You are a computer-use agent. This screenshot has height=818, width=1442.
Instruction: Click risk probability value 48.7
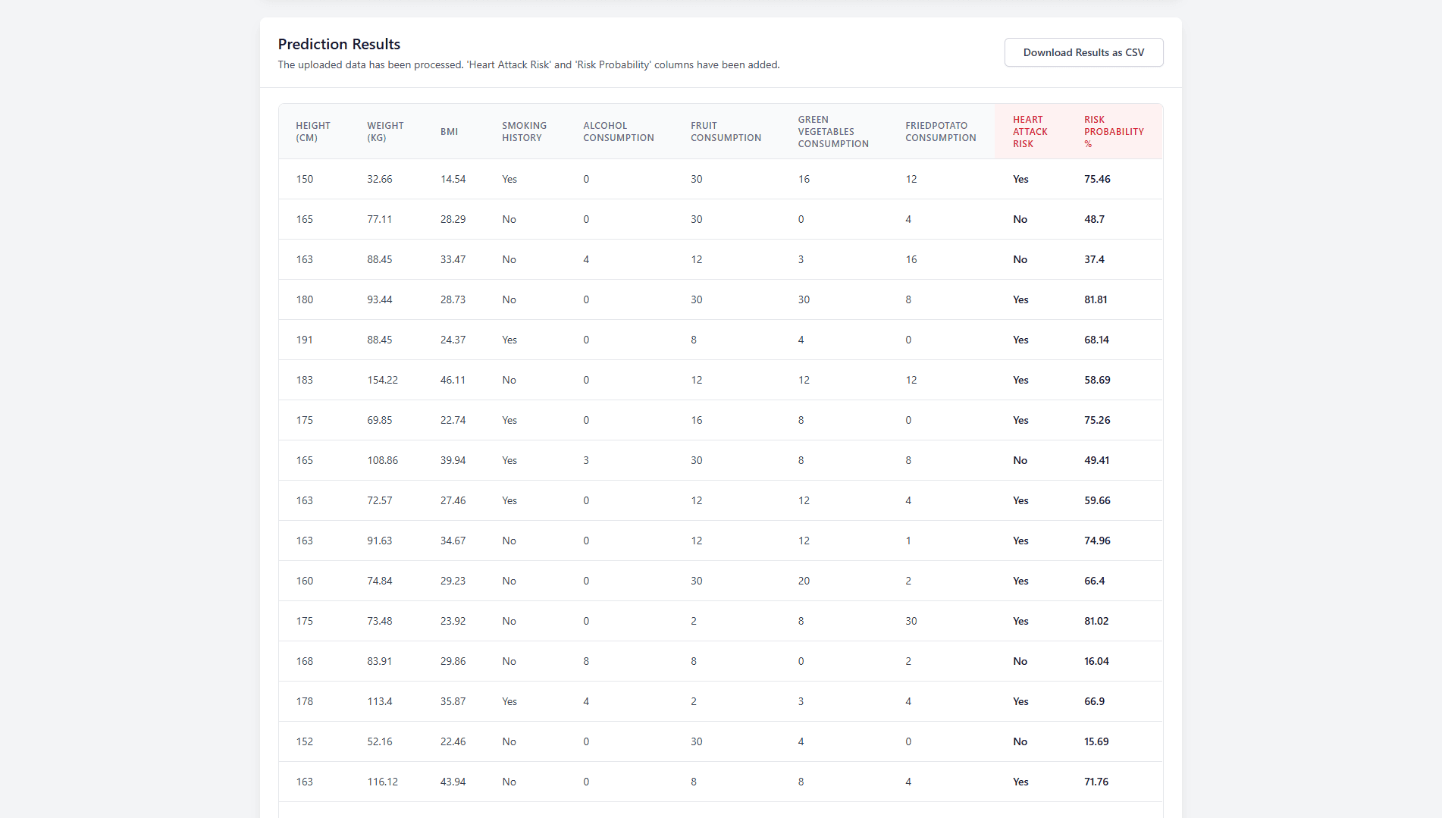[1094, 220]
